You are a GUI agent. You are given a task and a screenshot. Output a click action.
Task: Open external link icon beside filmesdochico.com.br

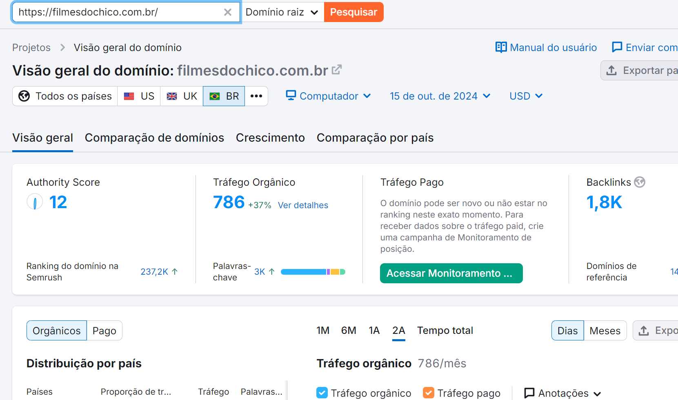[x=336, y=70]
